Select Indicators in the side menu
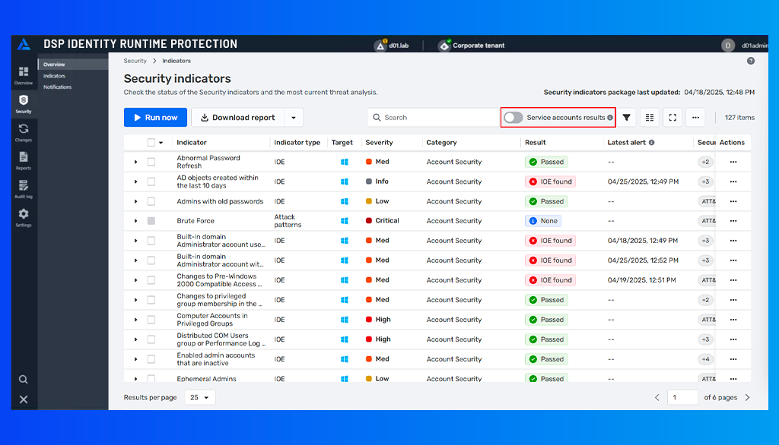This screenshot has height=445, width=779. click(x=54, y=76)
